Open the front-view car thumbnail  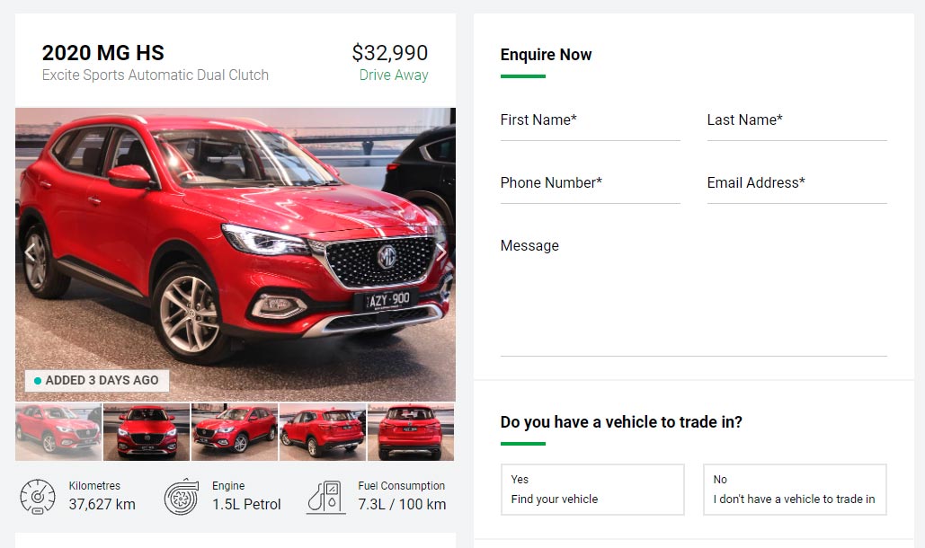[147, 432]
